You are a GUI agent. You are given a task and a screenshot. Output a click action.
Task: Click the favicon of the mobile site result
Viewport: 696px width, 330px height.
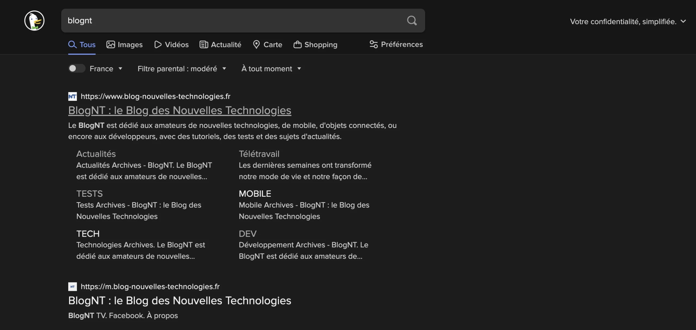click(x=72, y=286)
